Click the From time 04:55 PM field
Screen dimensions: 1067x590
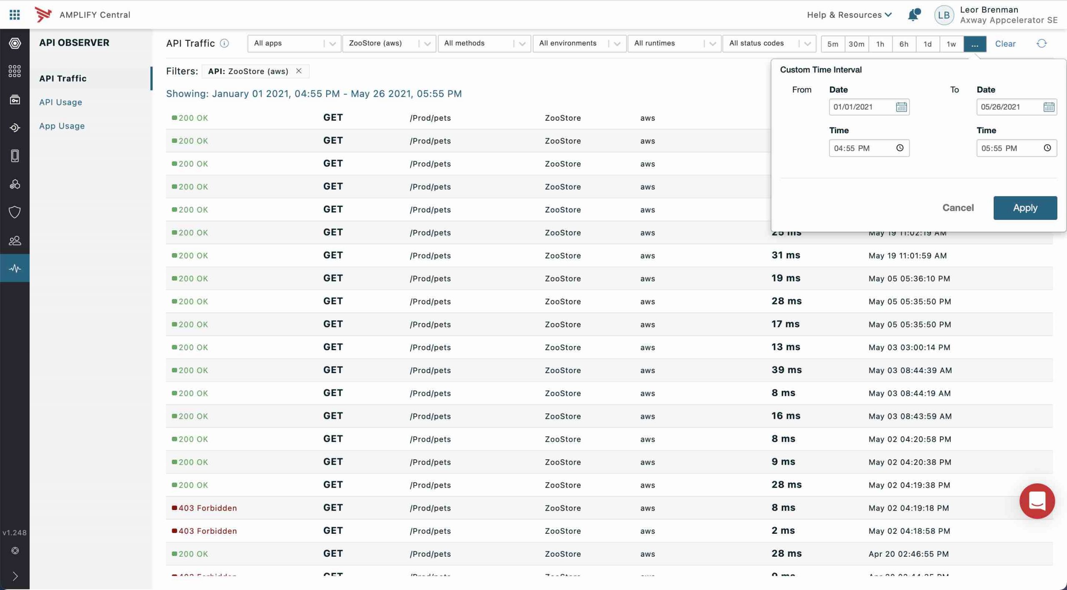tap(869, 148)
